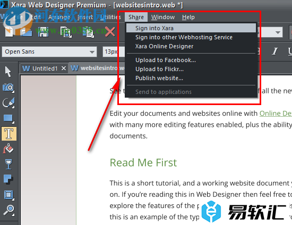Follow the Online Designer link
This screenshot has height=225, width=292.
(x=276, y=113)
